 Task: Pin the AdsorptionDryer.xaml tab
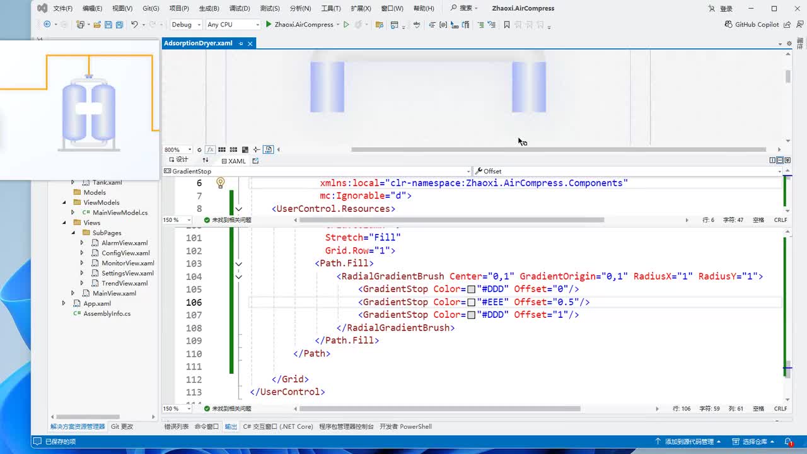point(241,44)
